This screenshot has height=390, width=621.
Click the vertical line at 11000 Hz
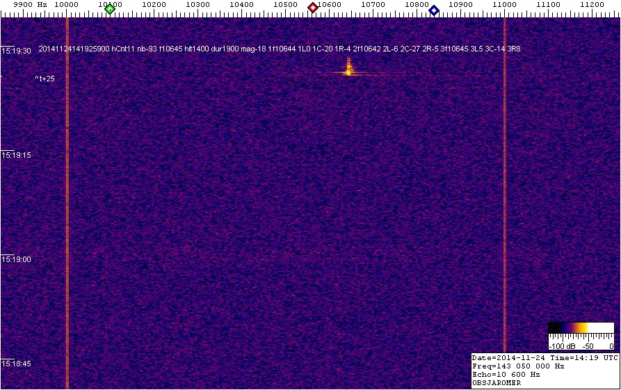click(504, 209)
